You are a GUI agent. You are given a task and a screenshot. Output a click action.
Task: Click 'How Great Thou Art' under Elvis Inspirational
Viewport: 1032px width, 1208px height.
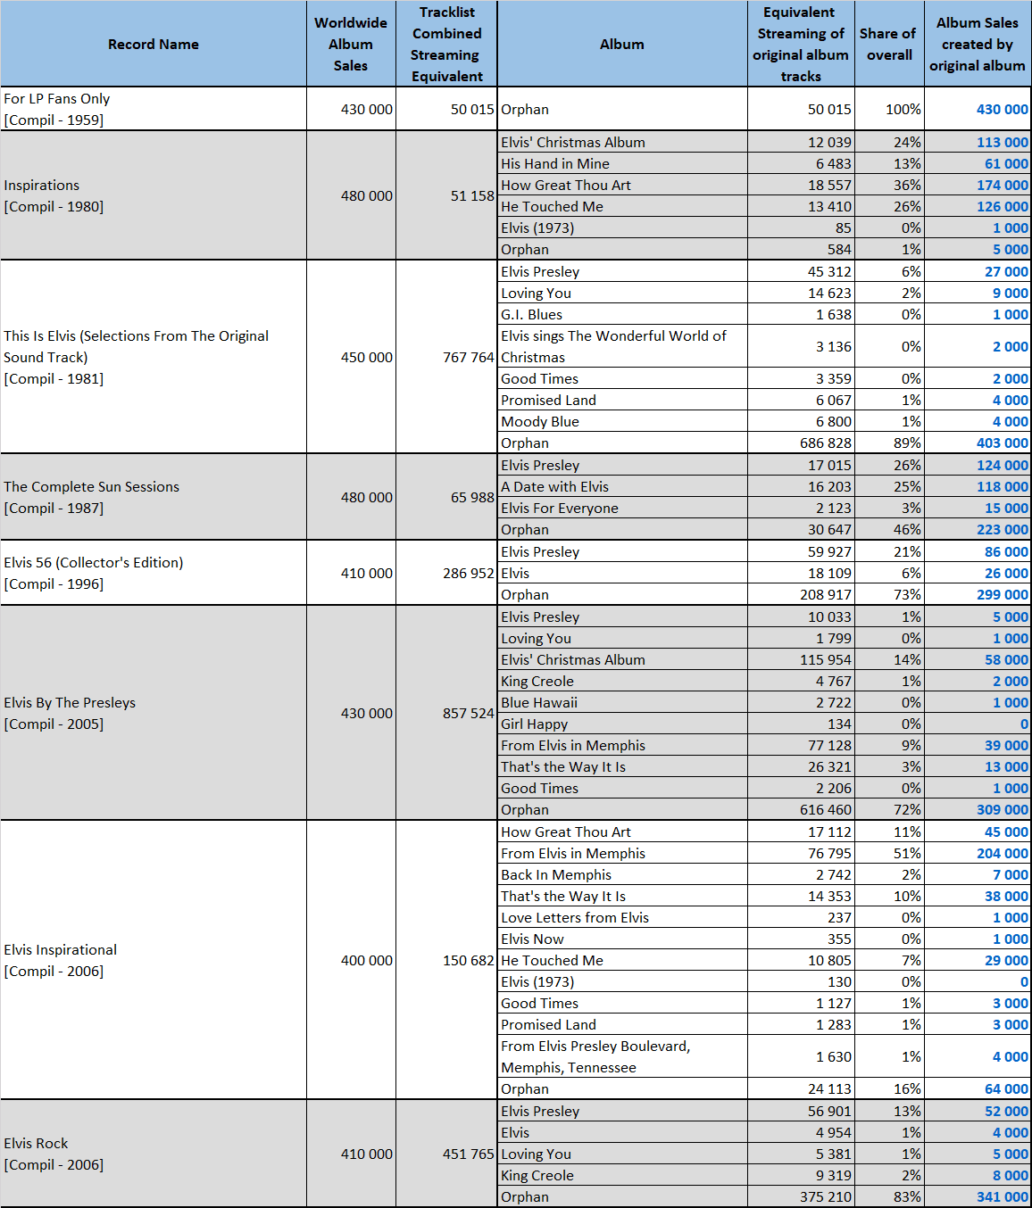(622, 832)
